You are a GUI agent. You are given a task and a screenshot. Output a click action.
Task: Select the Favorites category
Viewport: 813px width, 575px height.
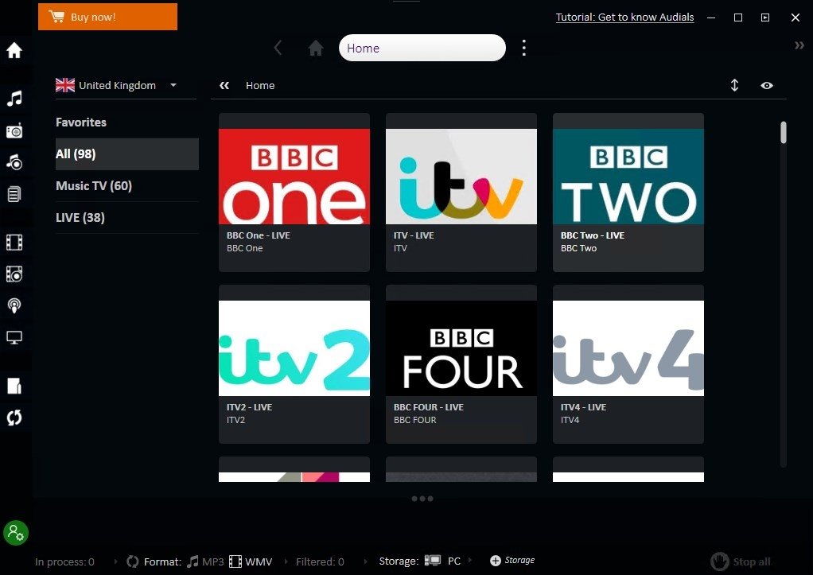tap(127, 122)
